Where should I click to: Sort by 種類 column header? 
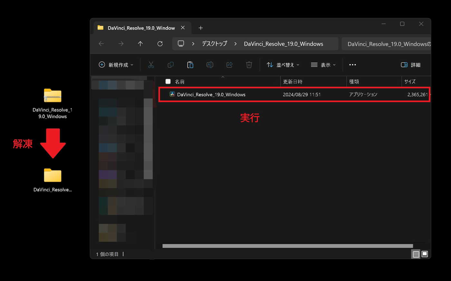(354, 82)
